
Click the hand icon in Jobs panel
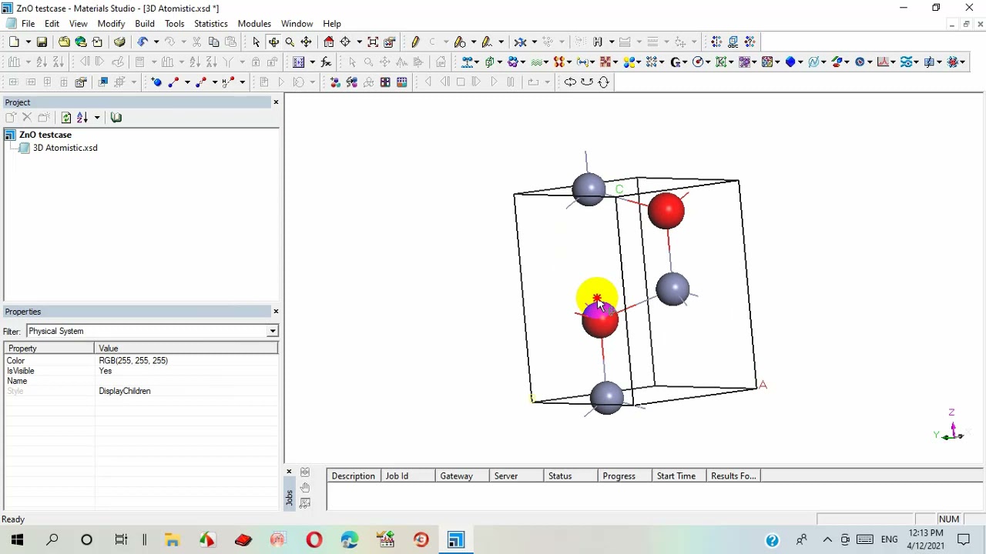tap(305, 488)
